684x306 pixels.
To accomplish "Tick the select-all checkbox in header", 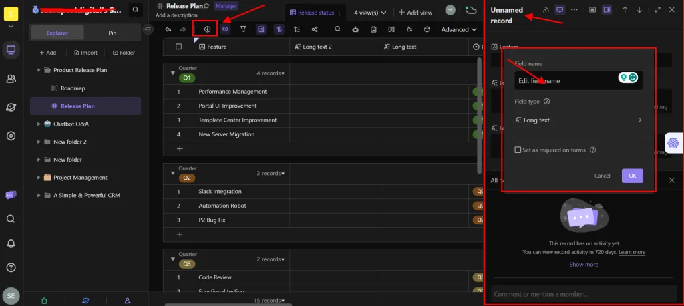I will coord(178,47).
